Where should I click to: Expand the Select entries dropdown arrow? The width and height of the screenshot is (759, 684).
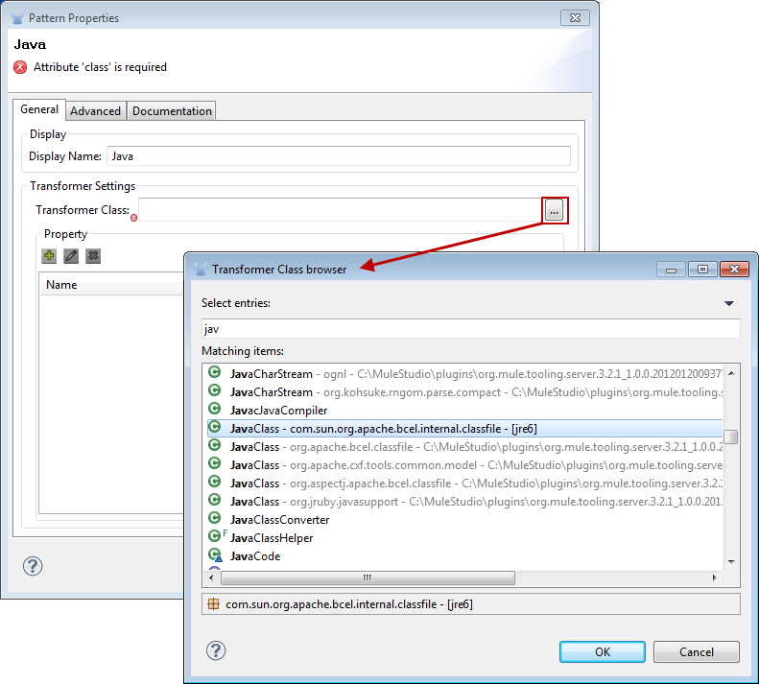[x=729, y=303]
